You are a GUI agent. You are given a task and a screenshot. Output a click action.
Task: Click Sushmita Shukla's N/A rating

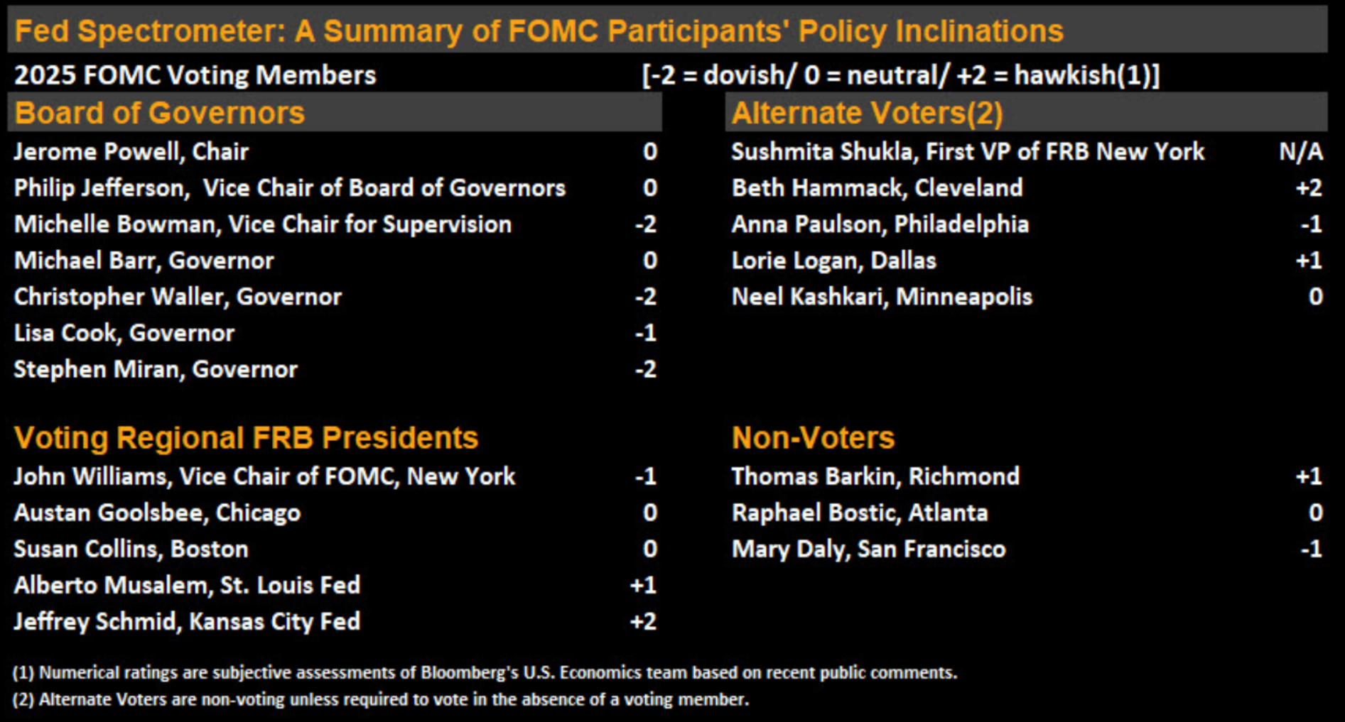tap(1300, 151)
